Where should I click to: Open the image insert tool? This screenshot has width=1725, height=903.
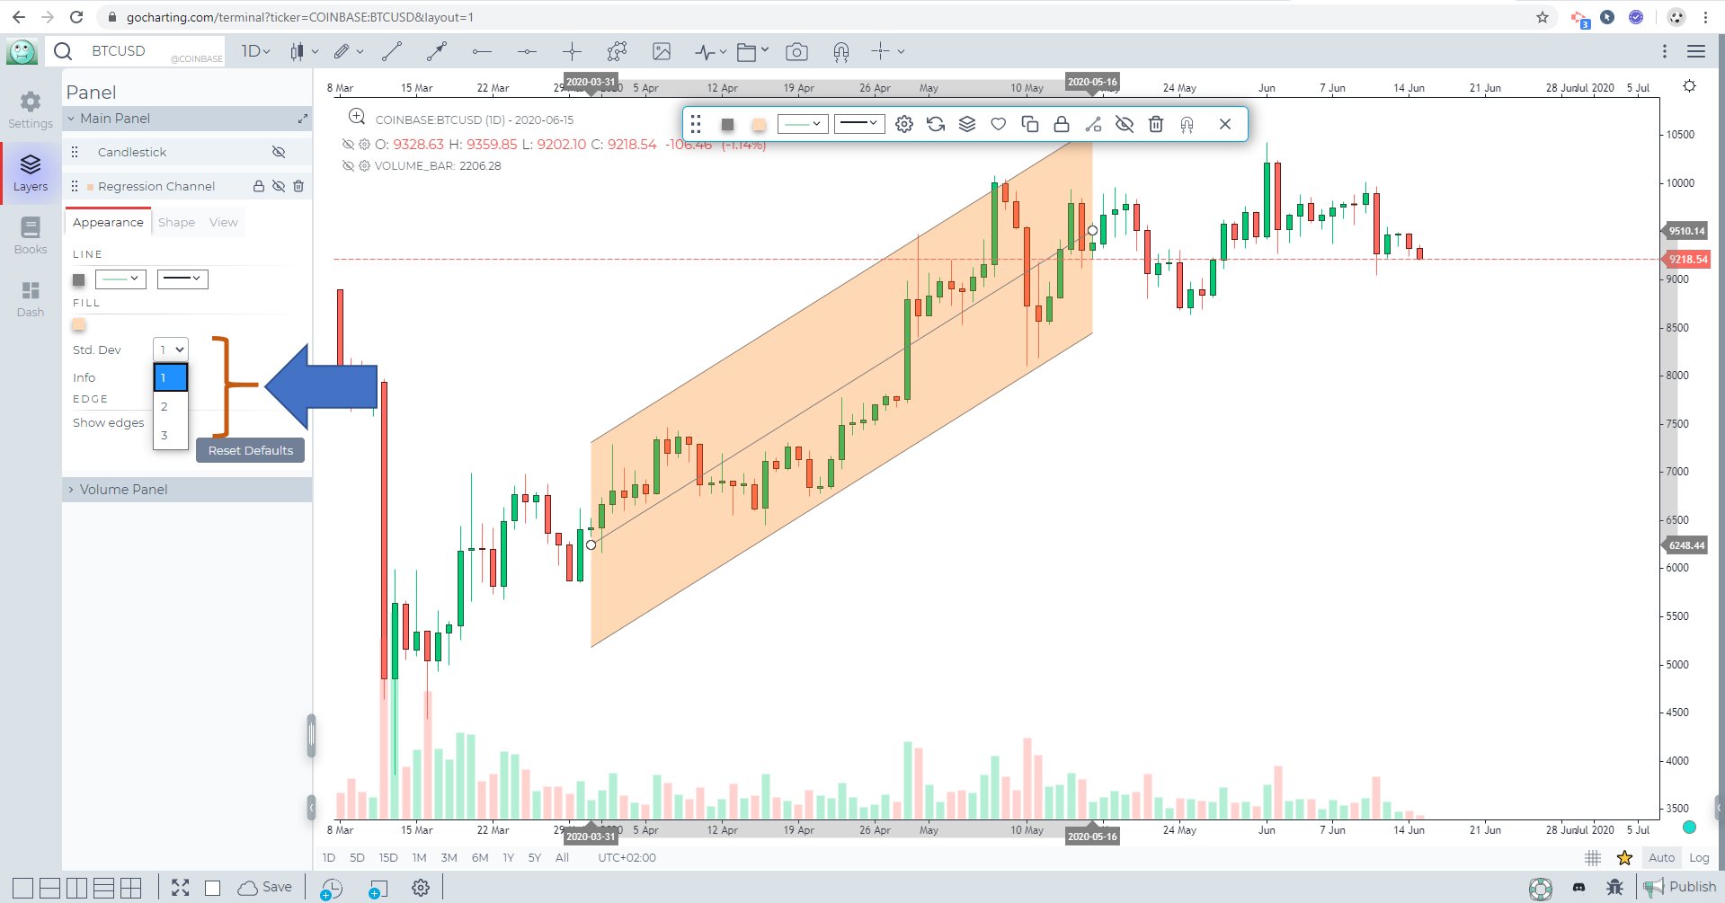pos(662,51)
